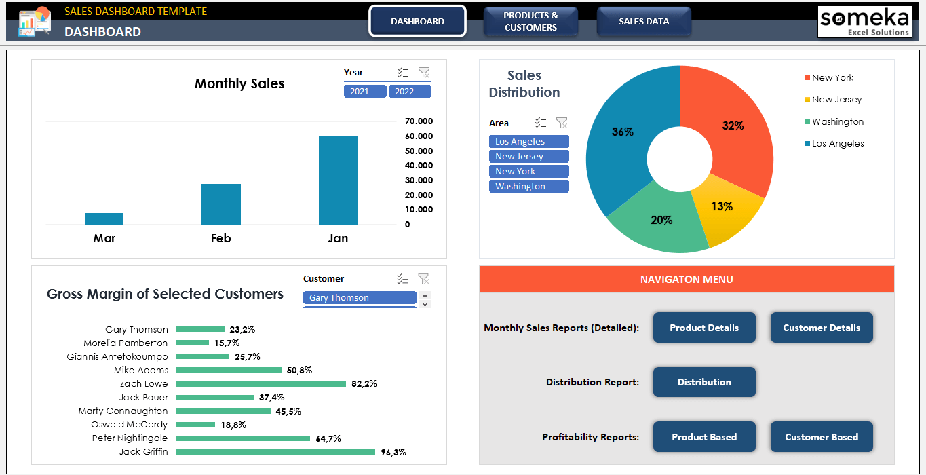The width and height of the screenshot is (926, 475).
Task: Select the Feb bar in Monthly Sales
Action: (221, 204)
